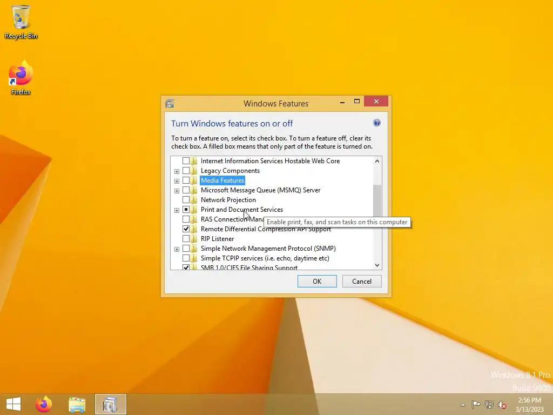Click the SNMP folder icon

pyautogui.click(x=194, y=249)
